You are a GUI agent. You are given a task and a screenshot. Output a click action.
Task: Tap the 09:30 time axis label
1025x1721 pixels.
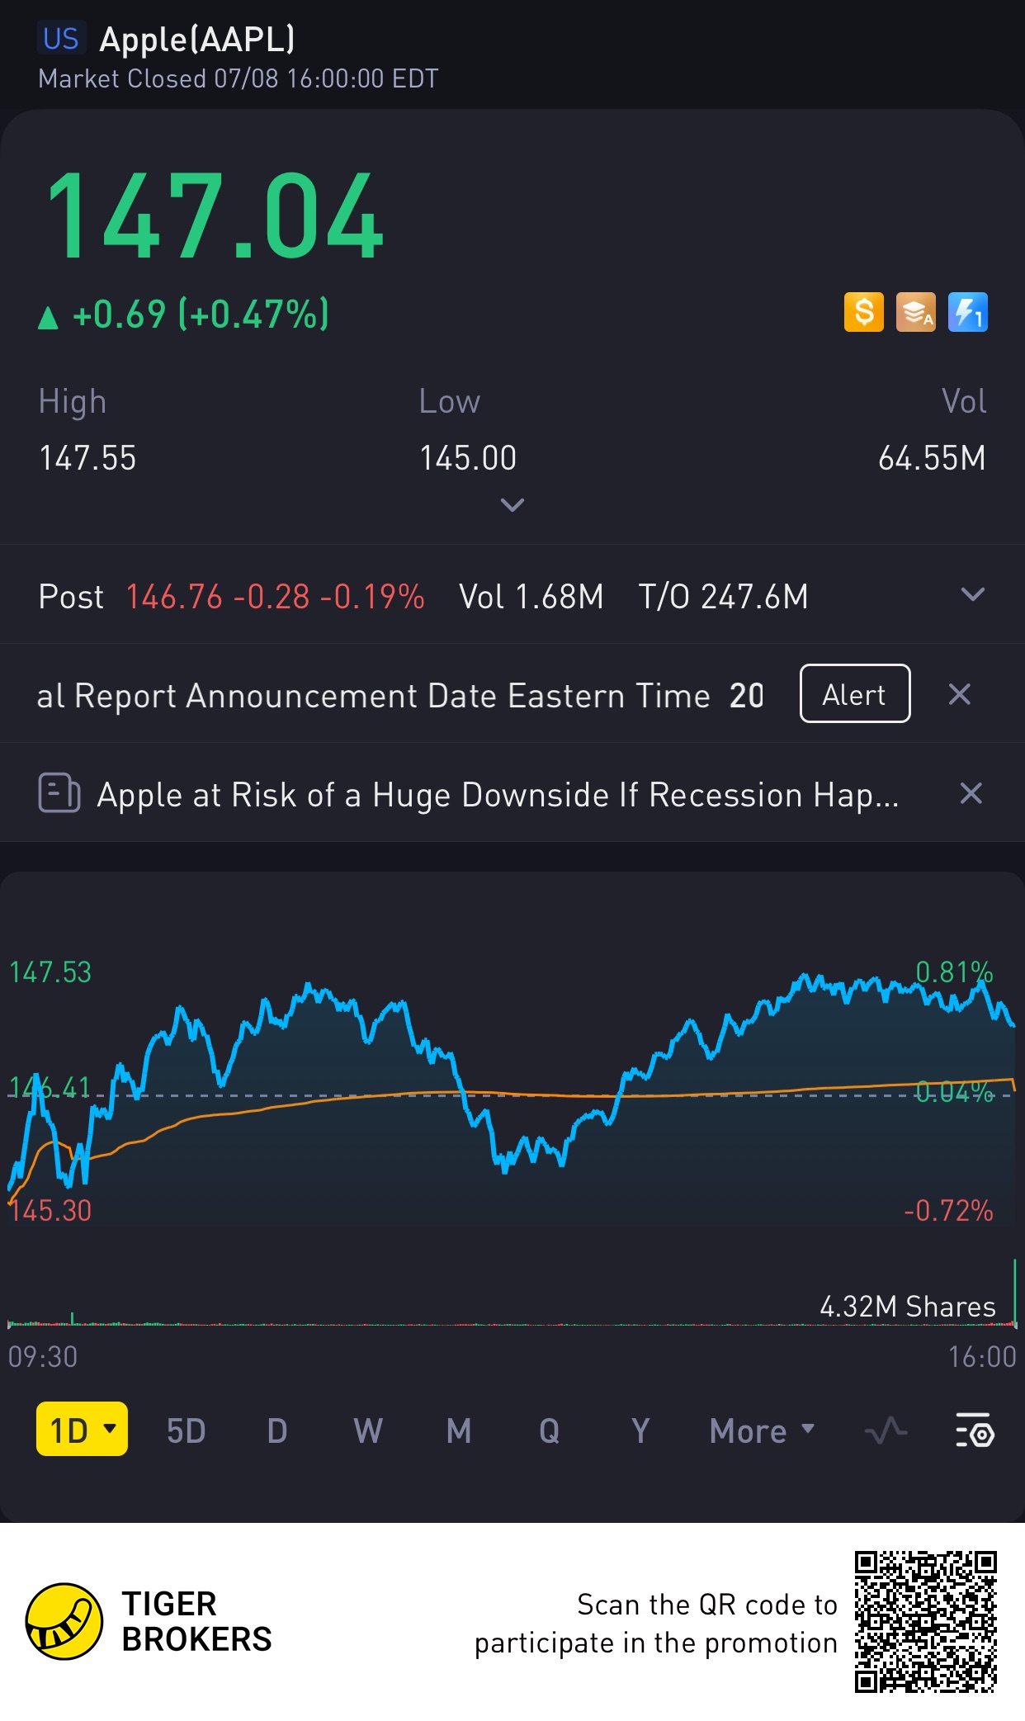[43, 1357]
